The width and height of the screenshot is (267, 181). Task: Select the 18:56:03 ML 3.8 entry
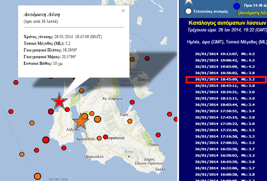click(x=226, y=72)
